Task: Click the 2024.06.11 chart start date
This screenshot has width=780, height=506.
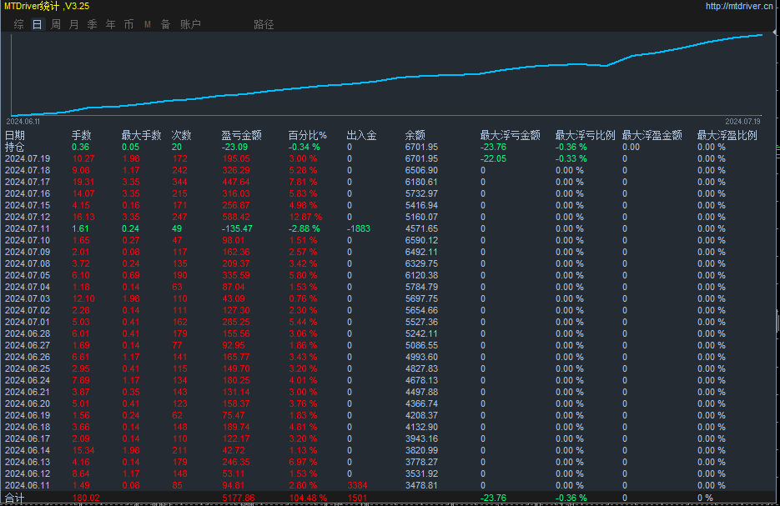Action: (23, 121)
